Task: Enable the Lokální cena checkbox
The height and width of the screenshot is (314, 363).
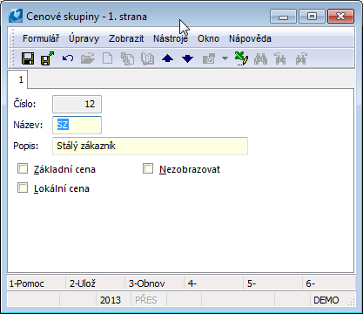Action: pyautogui.click(x=23, y=188)
